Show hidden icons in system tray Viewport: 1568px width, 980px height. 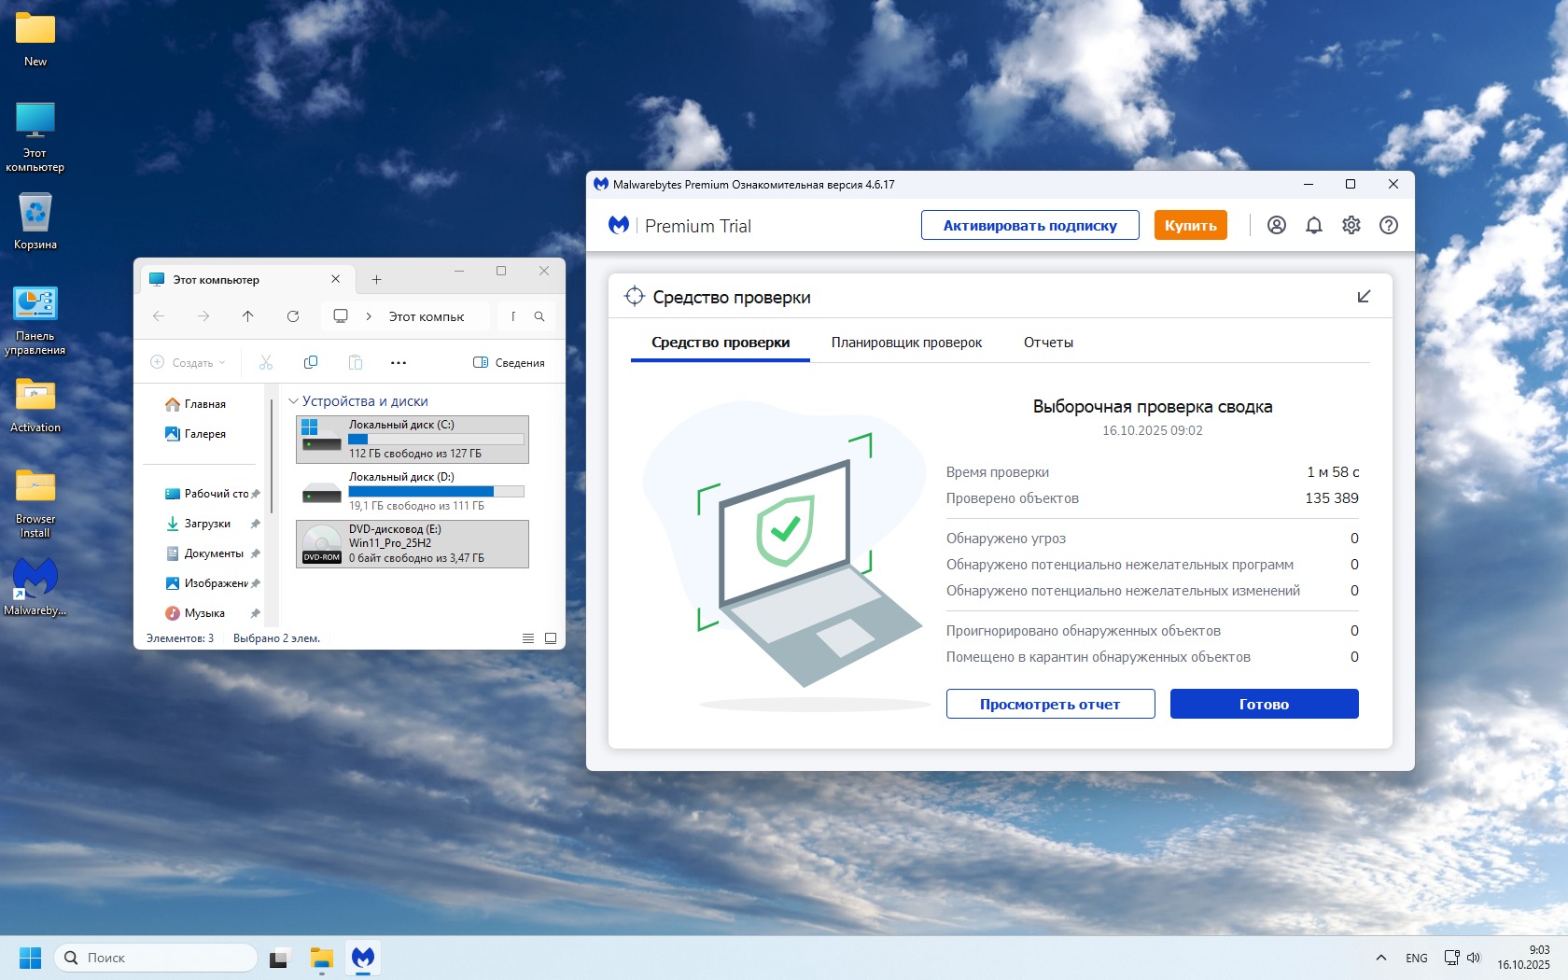coord(1380,958)
